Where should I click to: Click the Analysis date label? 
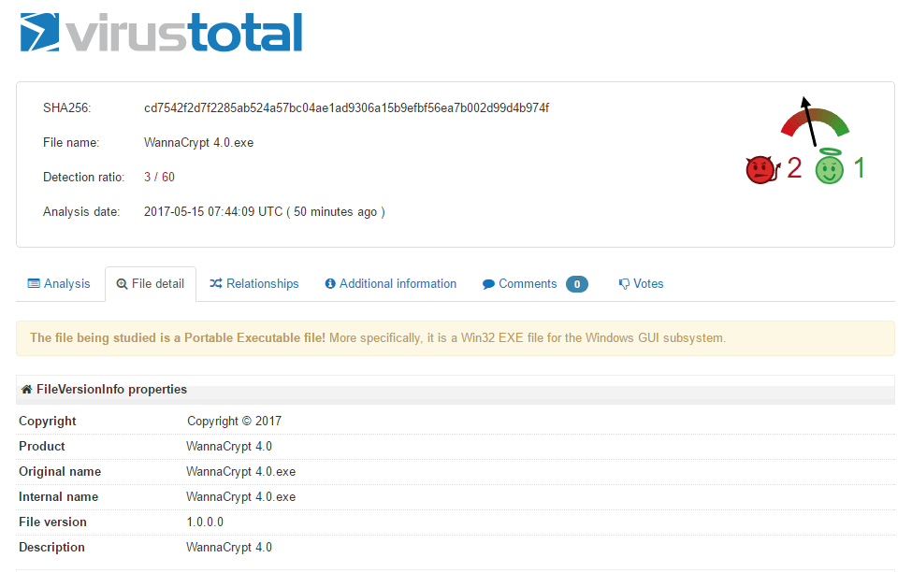pyautogui.click(x=81, y=211)
